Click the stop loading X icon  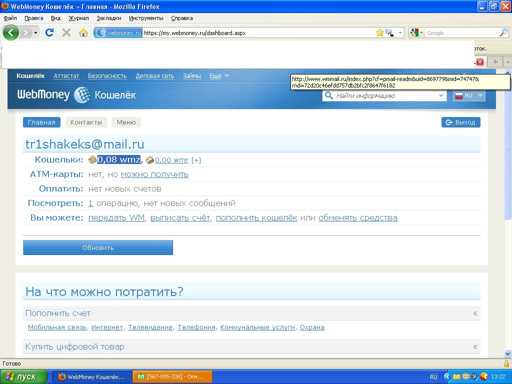[x=66, y=32]
